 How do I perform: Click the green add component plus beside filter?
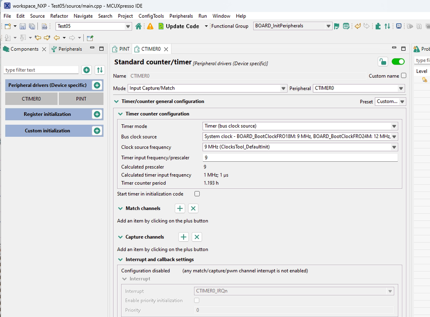[x=87, y=70]
